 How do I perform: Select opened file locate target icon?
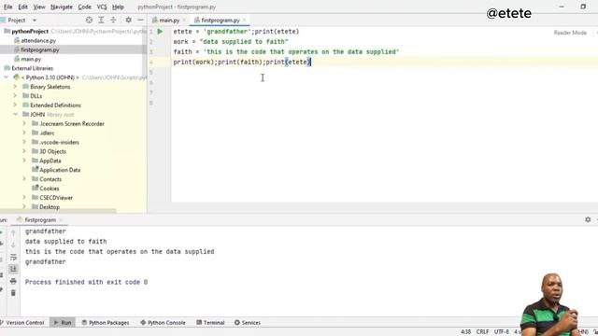(89, 20)
